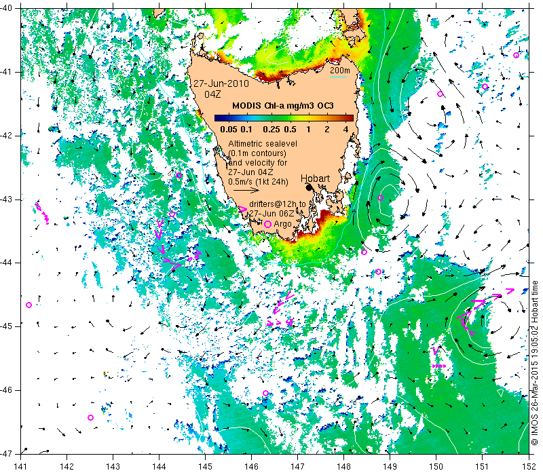Click the 'Argo' legend label

[x=282, y=224]
